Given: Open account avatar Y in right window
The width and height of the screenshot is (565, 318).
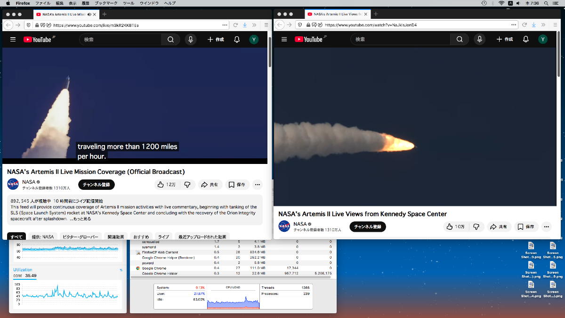Looking at the screenshot, I should click(x=543, y=40).
